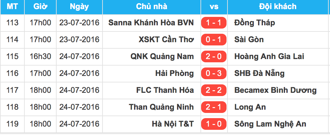
Task: Click the MT column header
Action: (13, 6)
